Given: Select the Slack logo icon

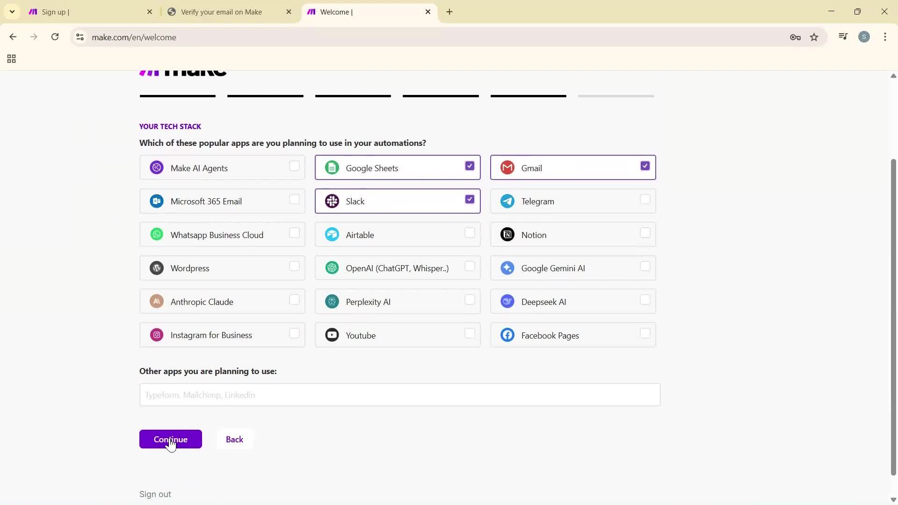Looking at the screenshot, I should [332, 201].
